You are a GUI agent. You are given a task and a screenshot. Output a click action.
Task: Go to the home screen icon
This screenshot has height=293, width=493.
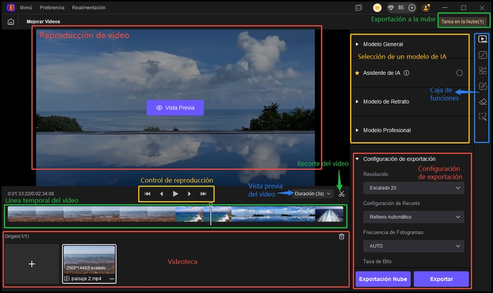[10, 22]
